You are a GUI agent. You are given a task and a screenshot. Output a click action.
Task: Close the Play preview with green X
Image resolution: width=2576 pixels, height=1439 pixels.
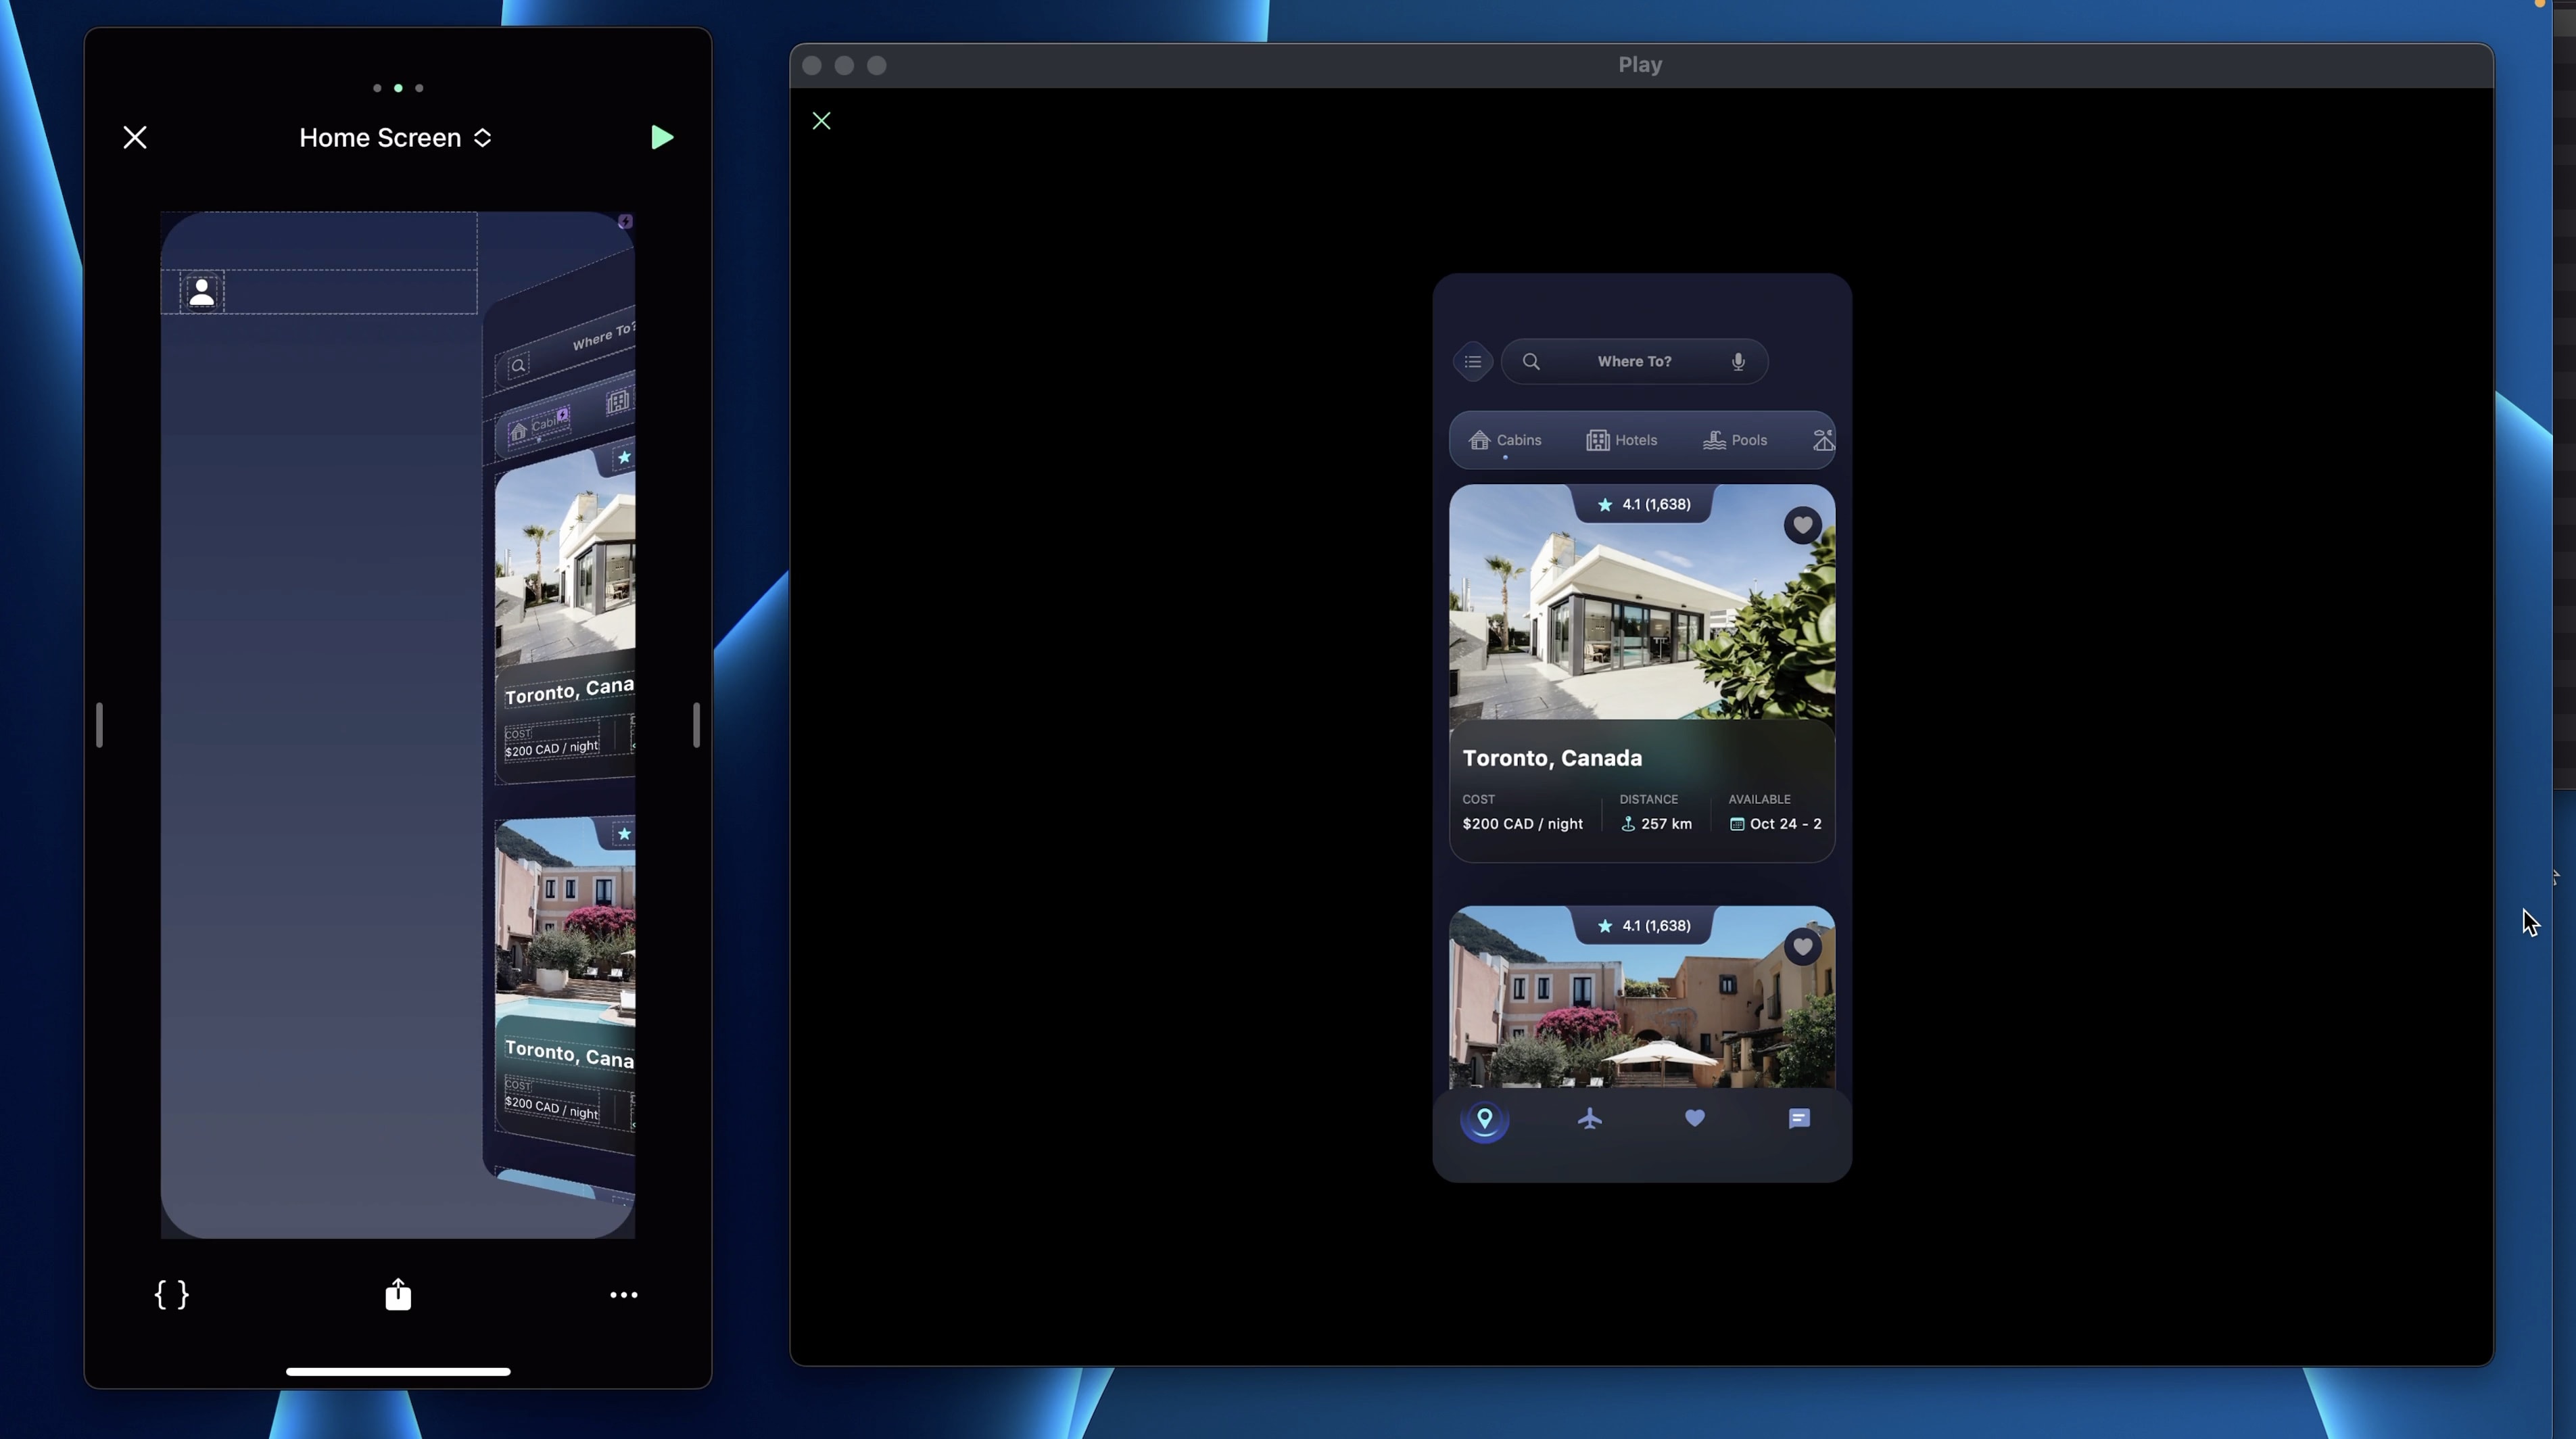click(x=821, y=121)
